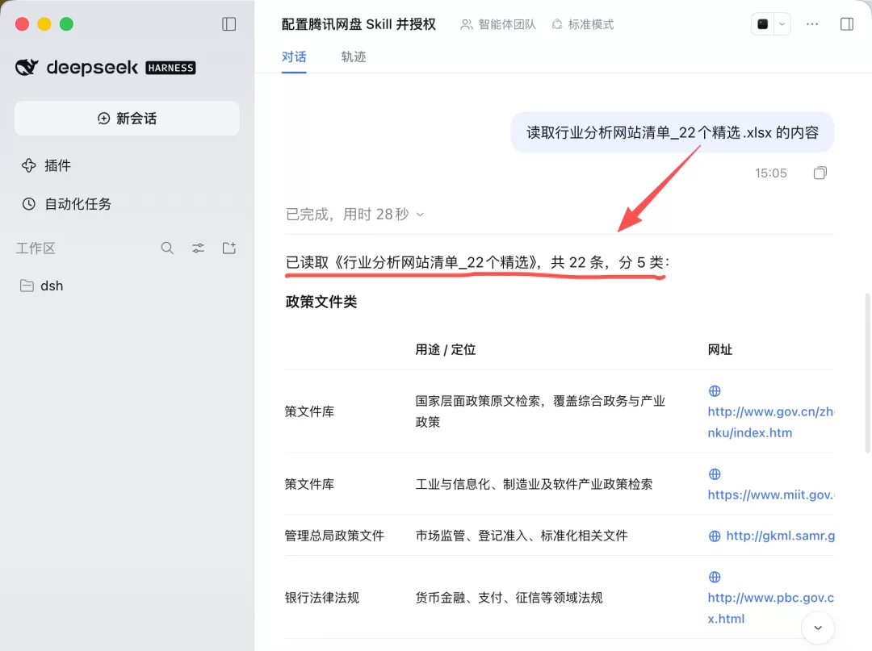
Task: Click 智能体团队 agent team label
Action: pos(498,24)
